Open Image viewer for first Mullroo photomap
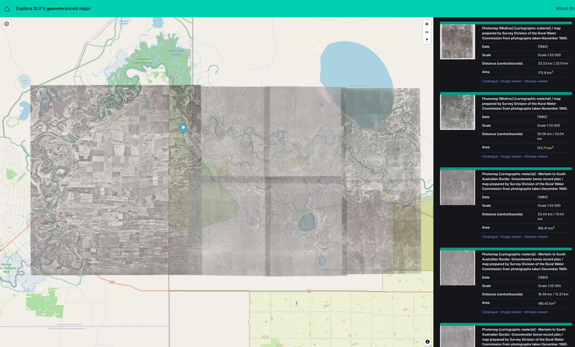 pyautogui.click(x=511, y=81)
